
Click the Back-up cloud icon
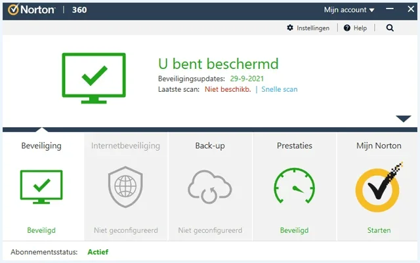pos(210,186)
